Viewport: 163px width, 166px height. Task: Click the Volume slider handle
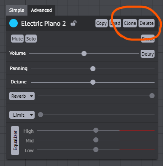coord(84,54)
